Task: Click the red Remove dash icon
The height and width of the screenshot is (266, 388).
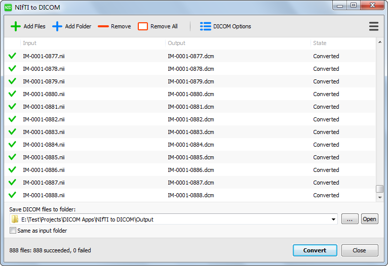Action: pos(103,26)
